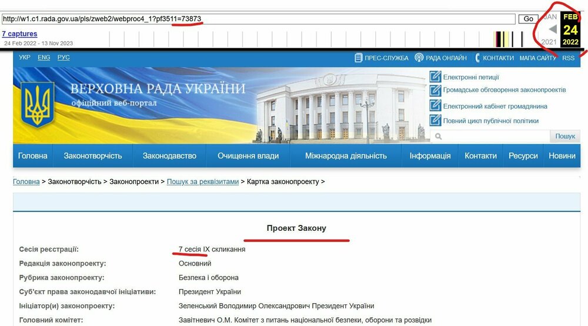Screen dimensions: 588x326
Task: Click the Громадське обговорення законопроектів icon
Action: (435, 90)
